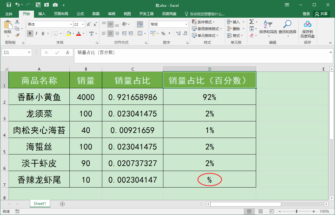Click the AutoSum (Σ) icon
Image resolution: width=335 pixels, height=215 pixels.
(251, 22)
